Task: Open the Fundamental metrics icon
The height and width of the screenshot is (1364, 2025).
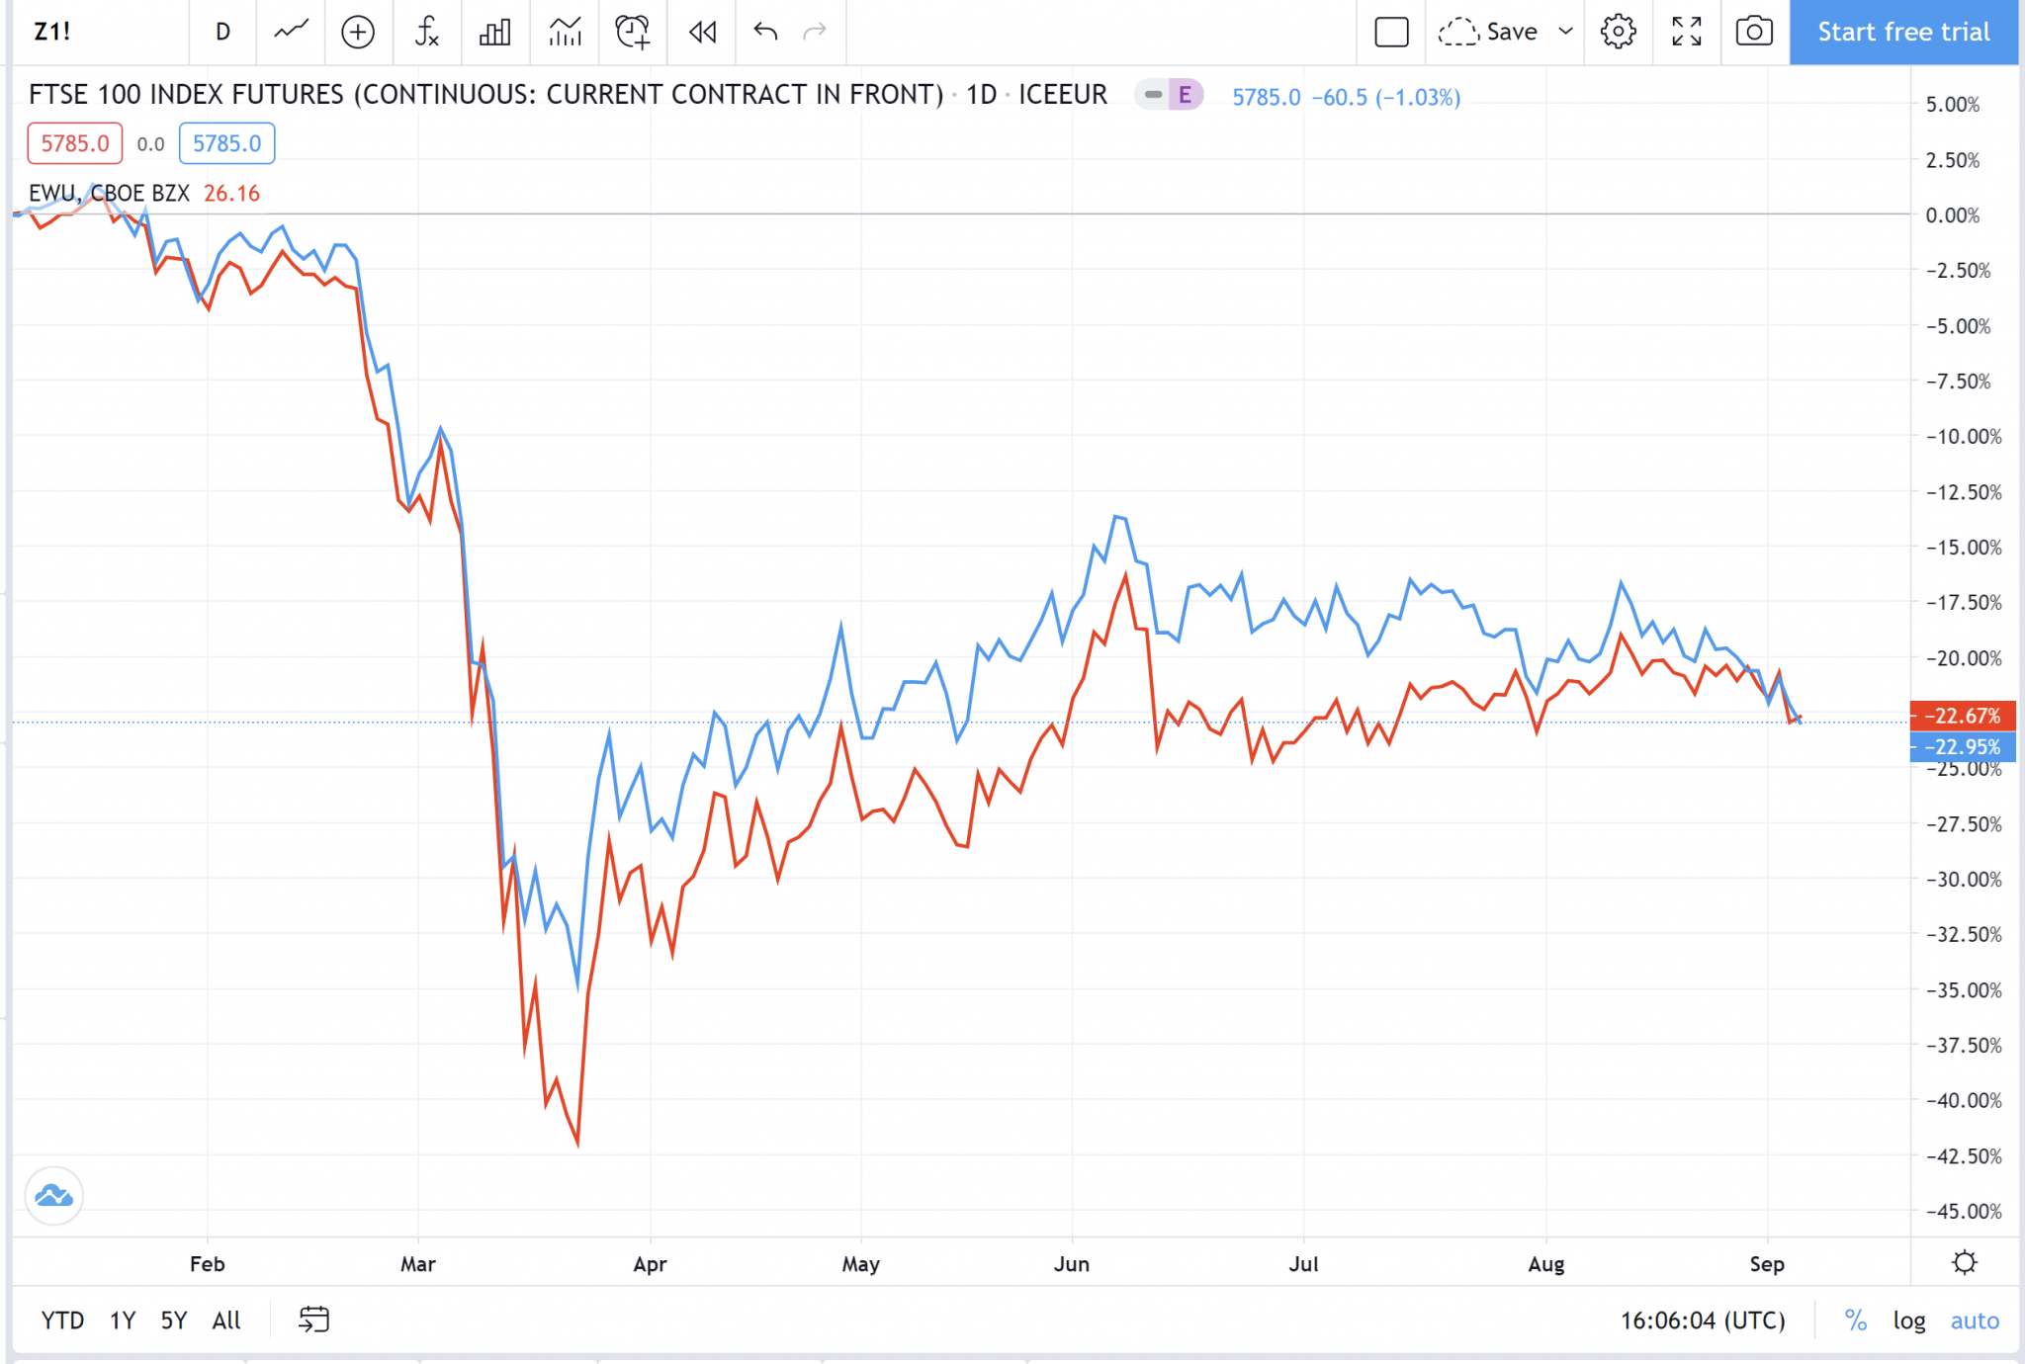Action: 495,32
